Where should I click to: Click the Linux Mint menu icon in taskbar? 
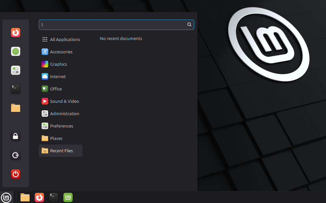click(x=7, y=197)
